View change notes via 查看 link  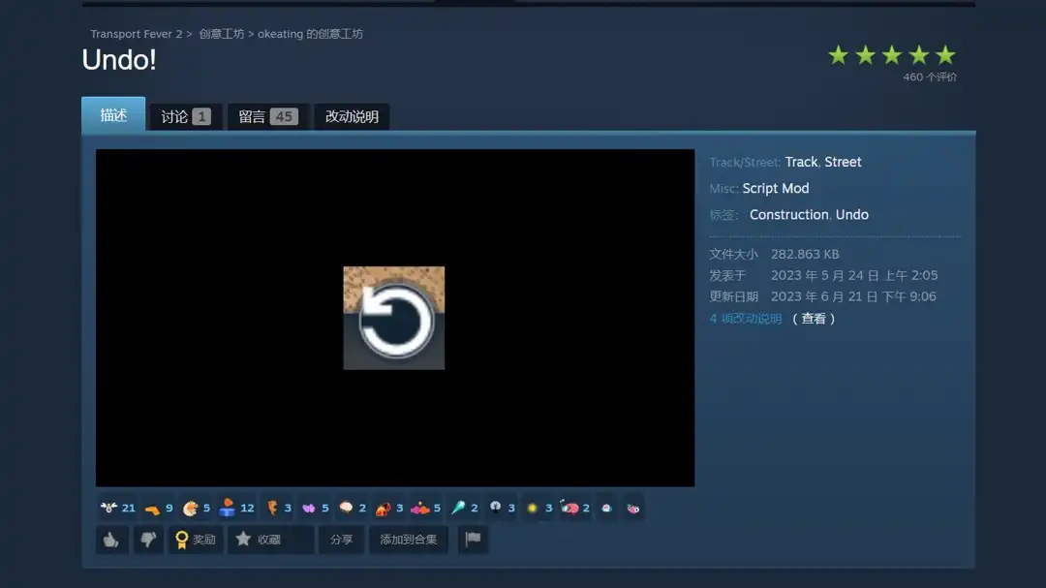click(814, 319)
